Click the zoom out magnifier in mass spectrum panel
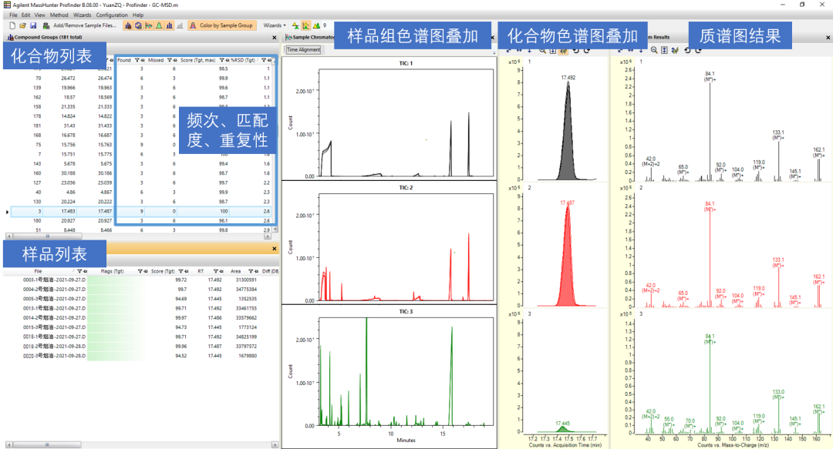Image resolution: width=833 pixels, height=449 pixels. 654,50
